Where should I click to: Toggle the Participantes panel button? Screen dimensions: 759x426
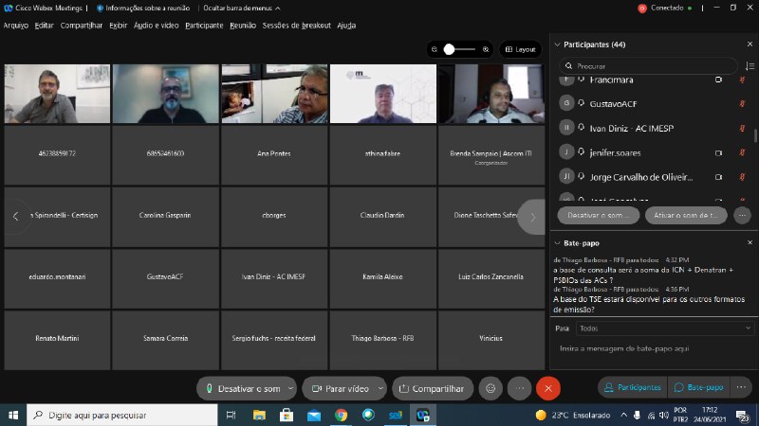(x=631, y=387)
